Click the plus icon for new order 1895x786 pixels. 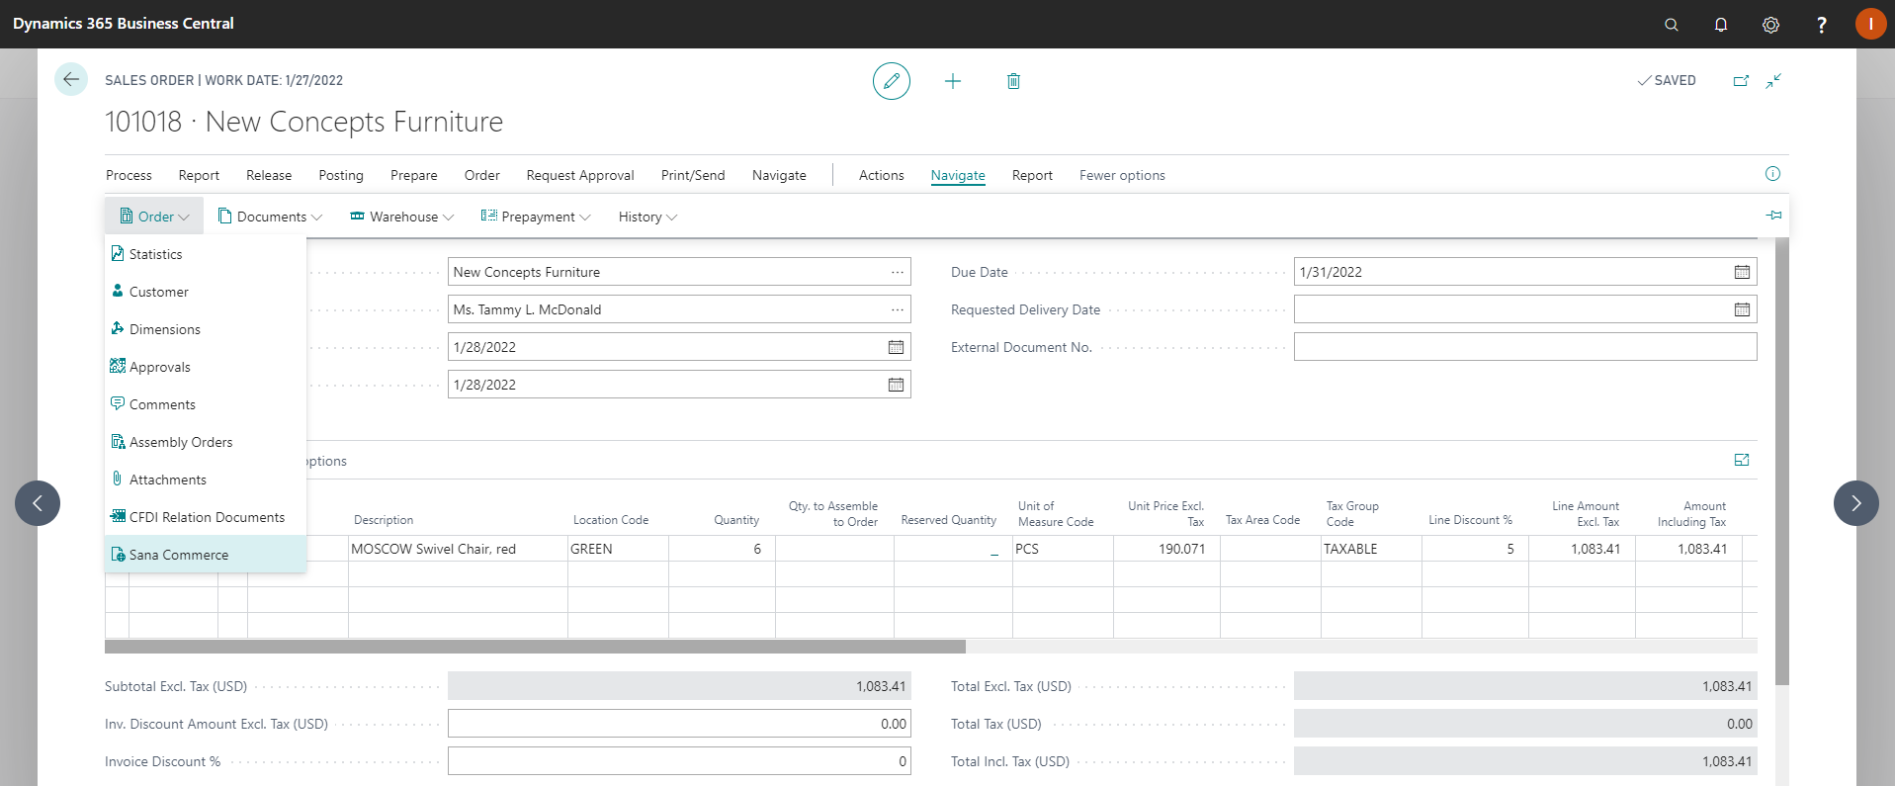pyautogui.click(x=953, y=81)
